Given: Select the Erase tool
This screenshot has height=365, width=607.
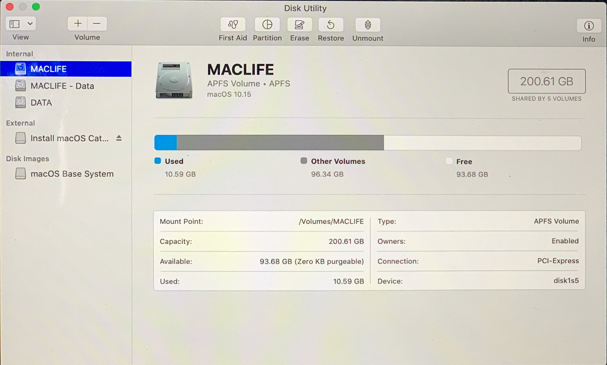Looking at the screenshot, I should tap(299, 28).
